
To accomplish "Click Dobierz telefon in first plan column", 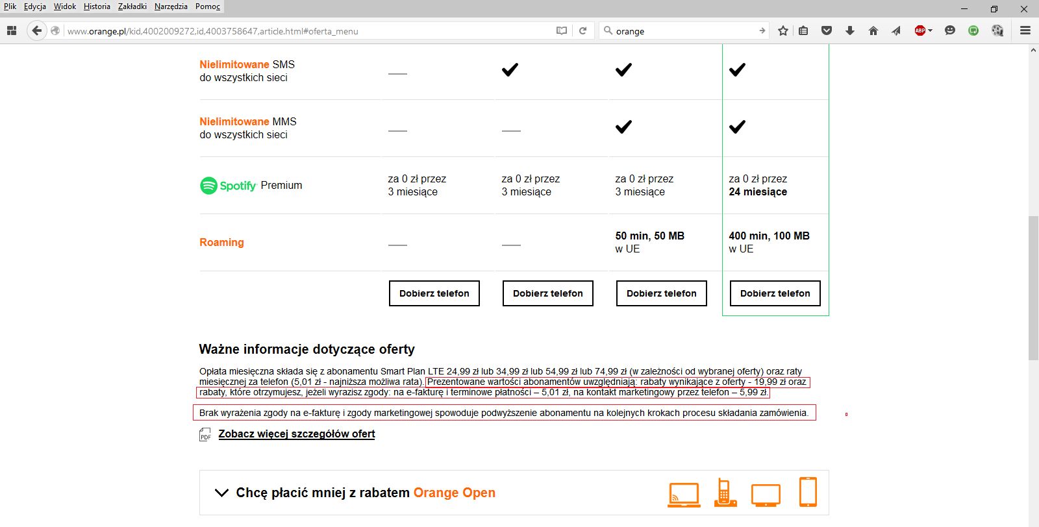I will pos(434,293).
